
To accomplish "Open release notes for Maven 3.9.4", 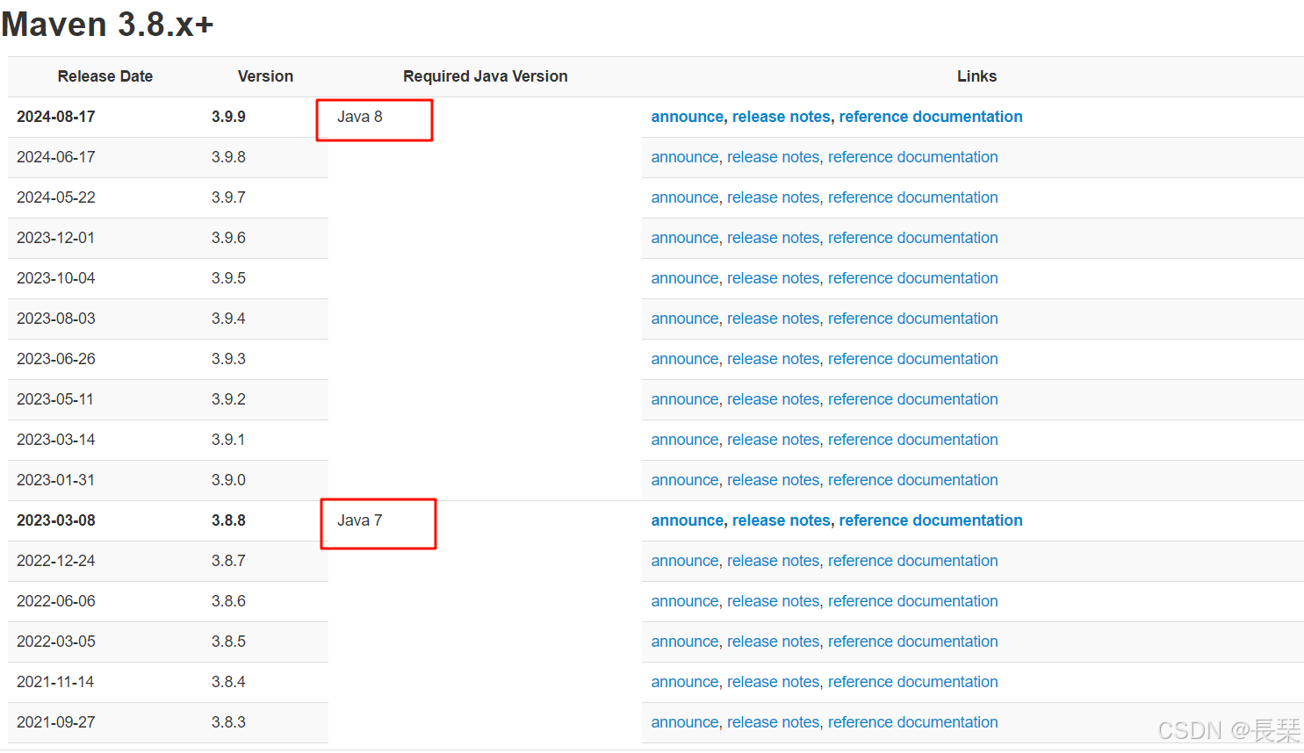I will (773, 318).
